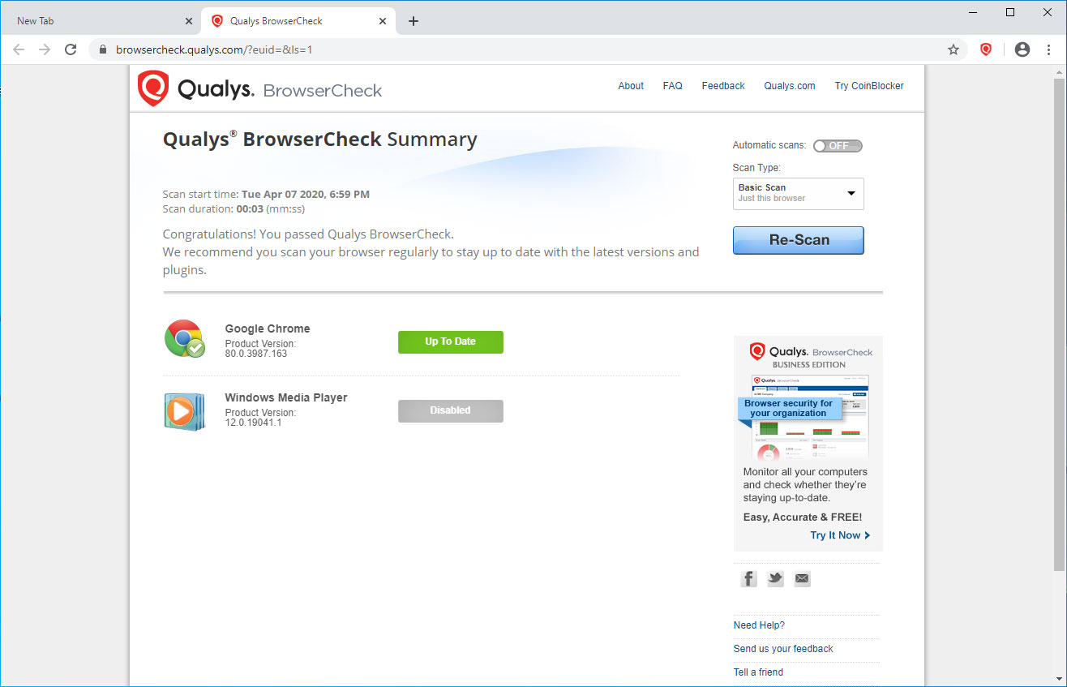This screenshot has height=687, width=1067.
Task: Open the Need Help? link
Action: [759, 625]
